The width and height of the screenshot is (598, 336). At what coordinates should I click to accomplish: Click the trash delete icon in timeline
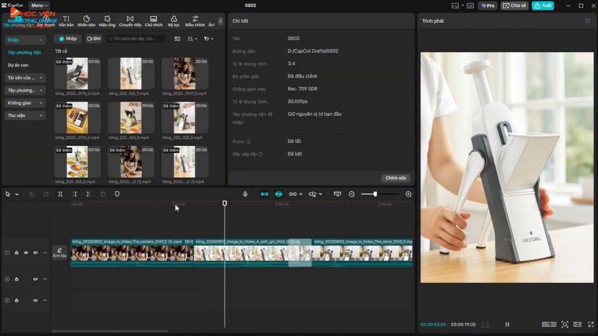[x=103, y=194]
